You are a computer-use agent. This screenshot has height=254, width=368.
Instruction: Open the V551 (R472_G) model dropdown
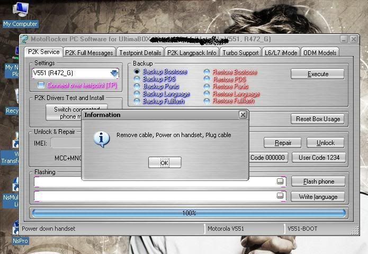(114, 73)
